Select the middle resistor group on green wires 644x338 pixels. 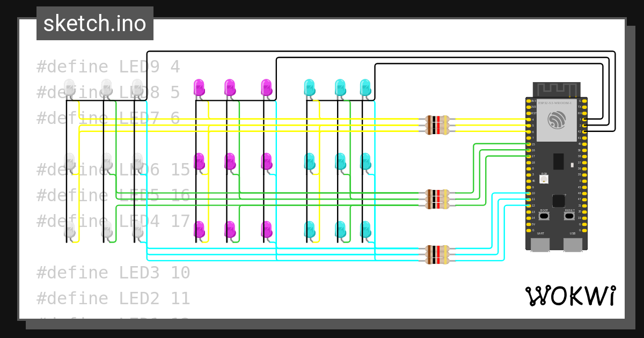click(437, 199)
